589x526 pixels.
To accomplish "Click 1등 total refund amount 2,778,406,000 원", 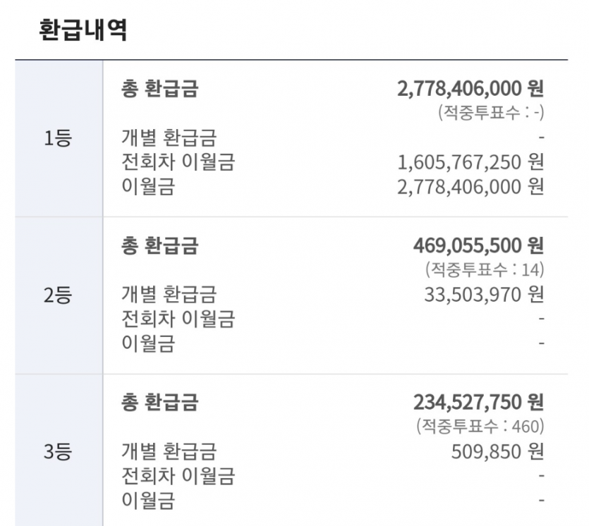I will click(470, 89).
